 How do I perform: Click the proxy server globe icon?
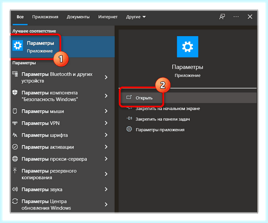(15, 159)
